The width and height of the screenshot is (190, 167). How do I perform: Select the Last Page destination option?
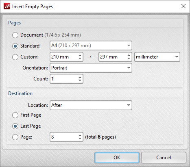click(x=15, y=126)
